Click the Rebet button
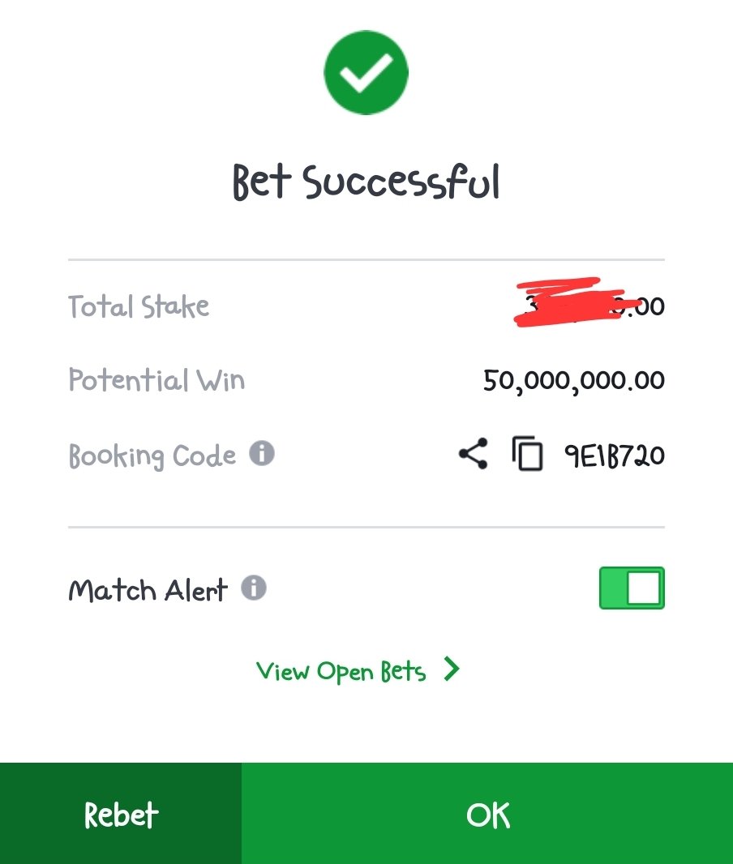 pos(121,813)
